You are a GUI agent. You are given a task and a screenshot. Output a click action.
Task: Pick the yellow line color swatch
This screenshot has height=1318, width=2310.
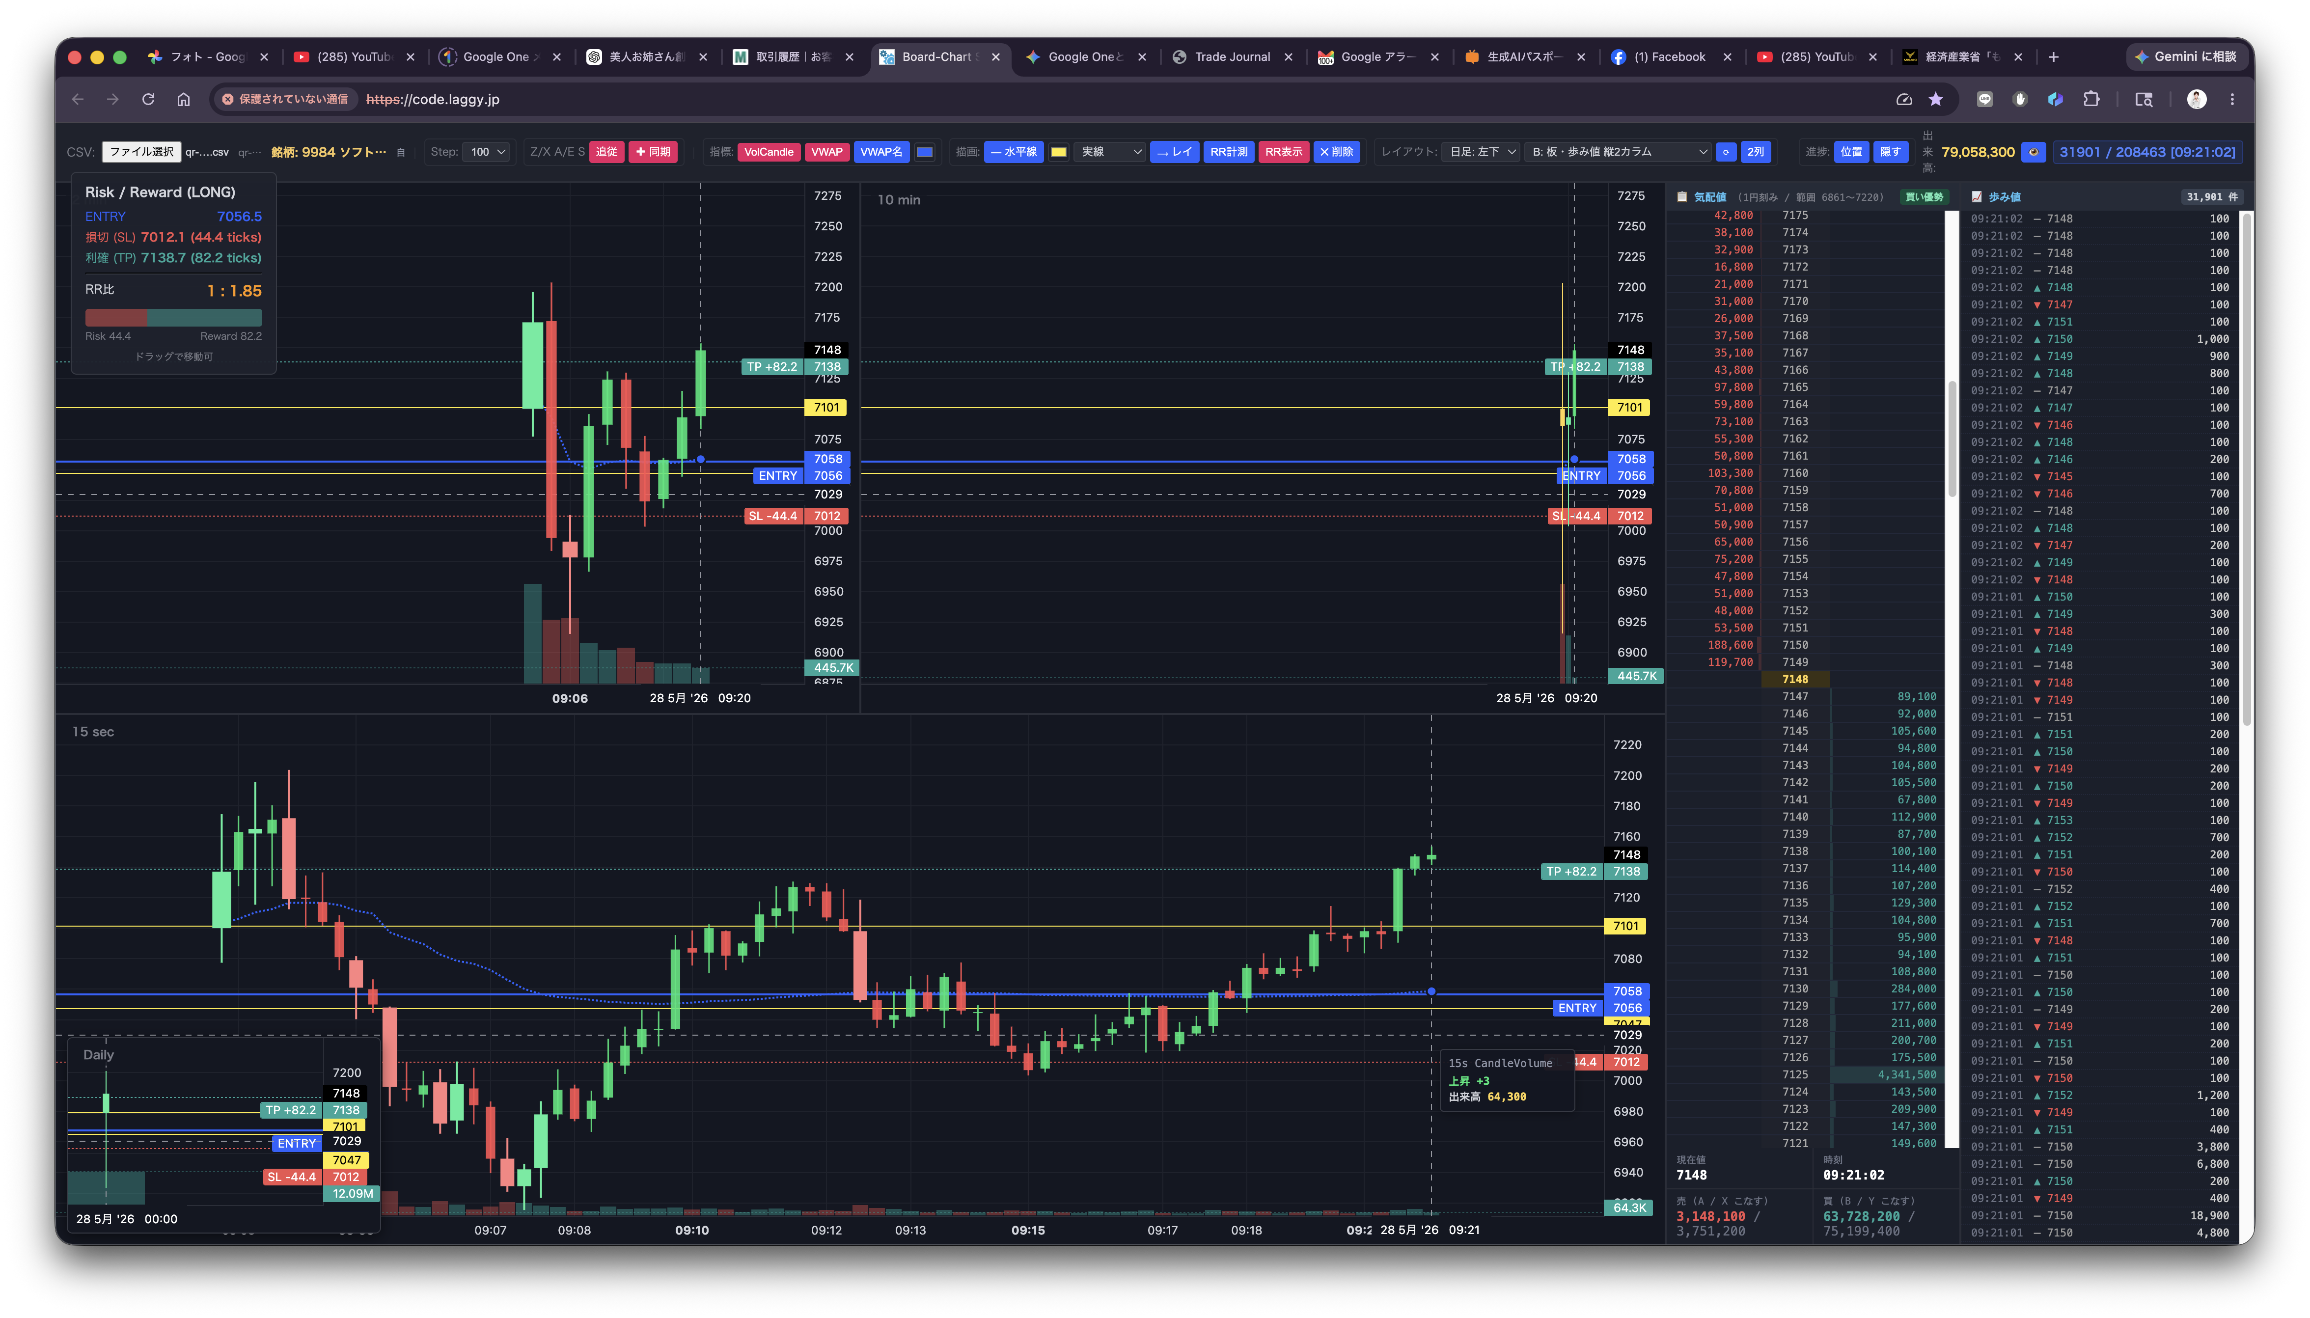(1058, 152)
